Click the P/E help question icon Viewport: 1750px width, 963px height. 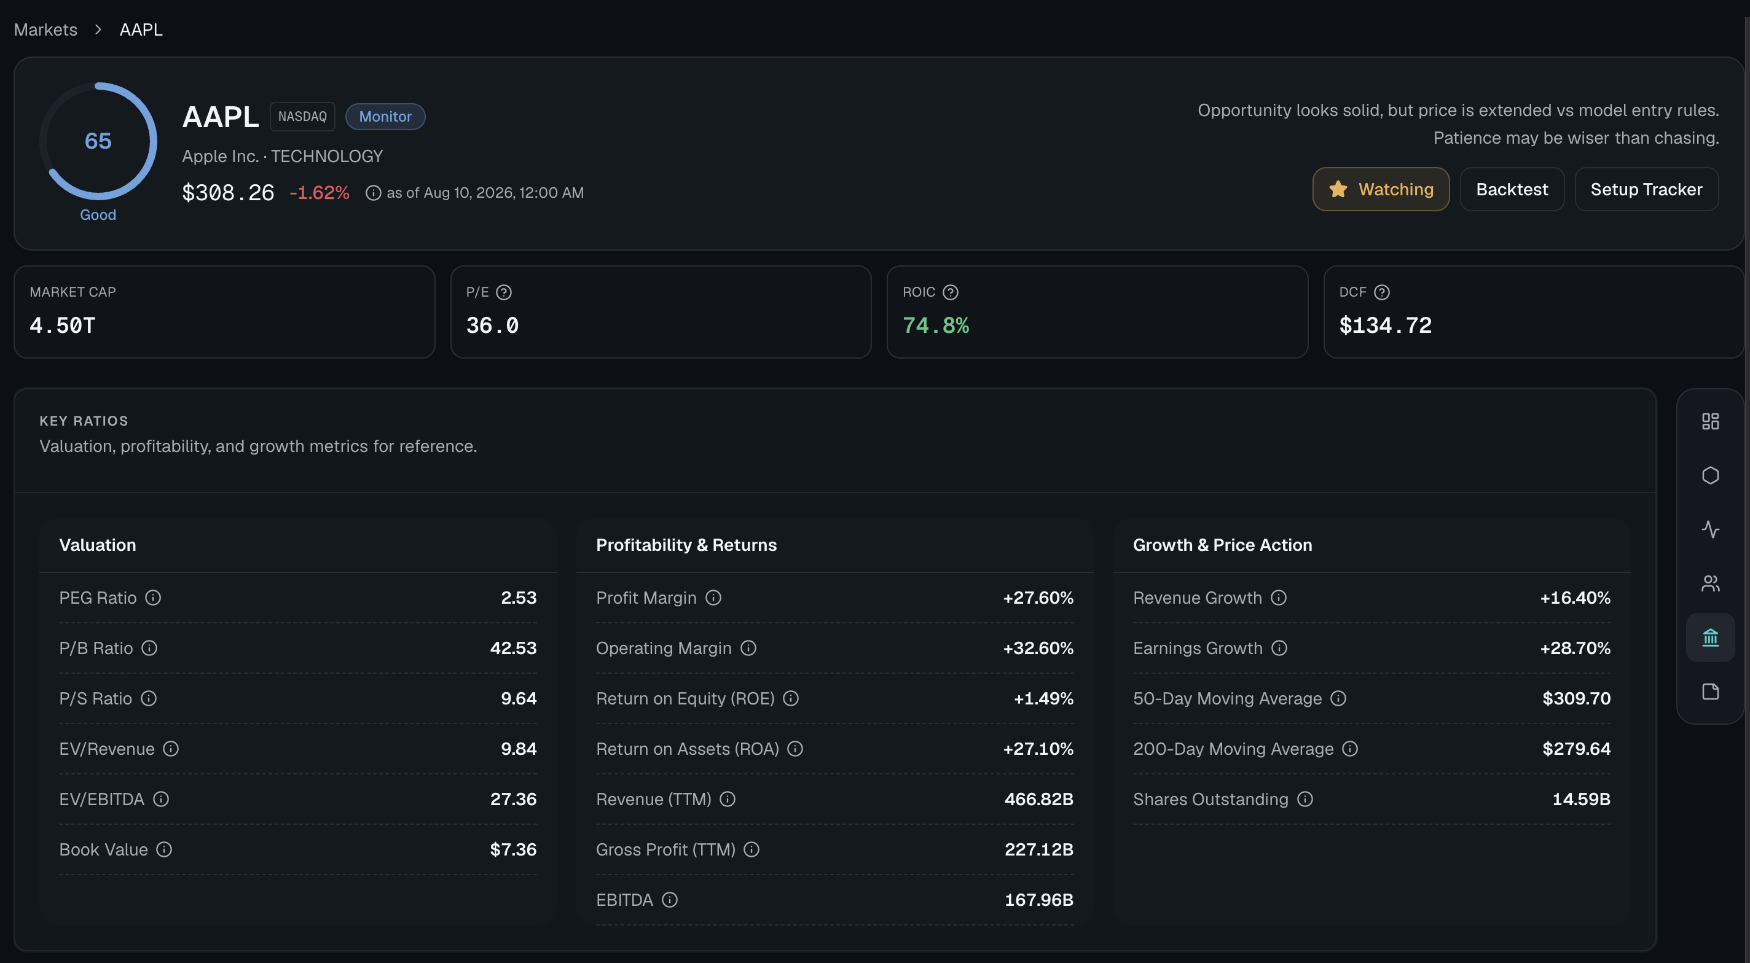(x=503, y=292)
